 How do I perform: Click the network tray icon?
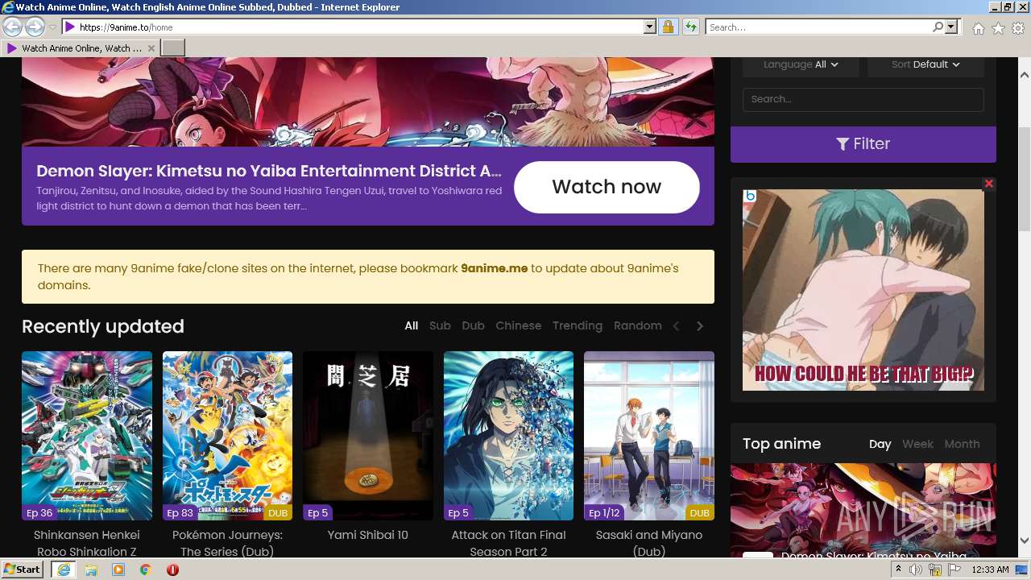935,570
